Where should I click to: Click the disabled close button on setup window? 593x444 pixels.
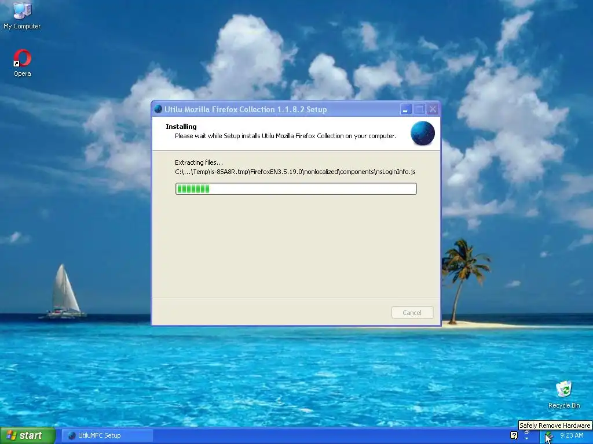point(433,109)
